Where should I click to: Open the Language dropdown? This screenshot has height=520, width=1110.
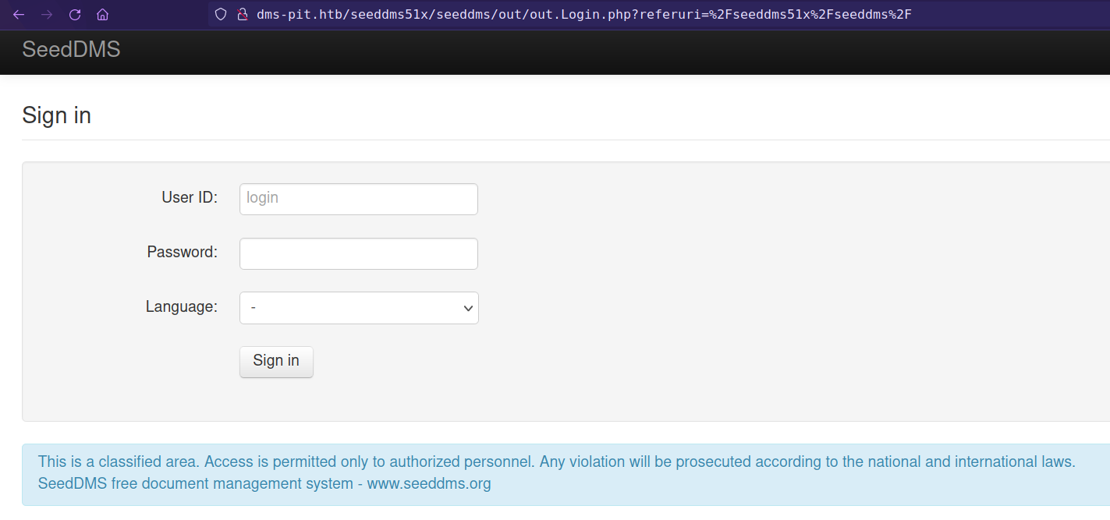(358, 308)
